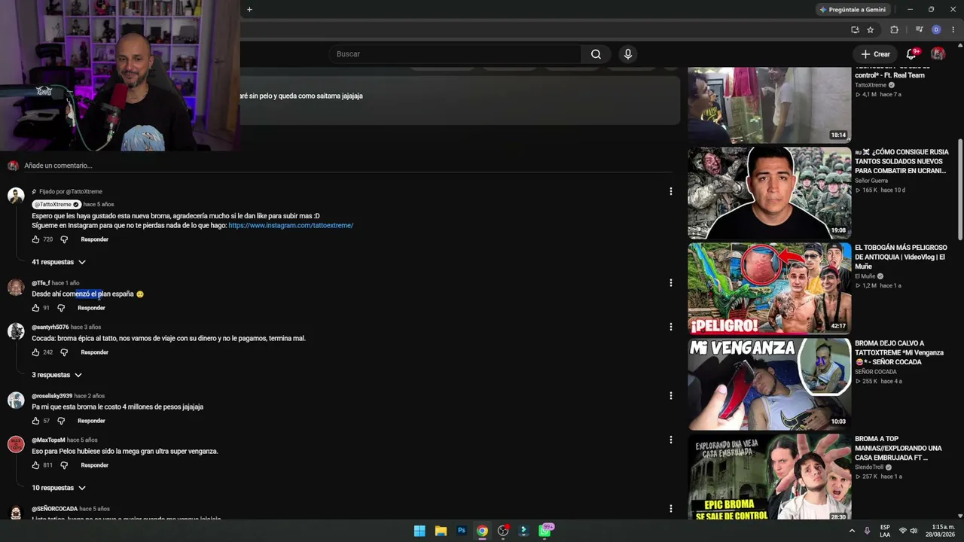The height and width of the screenshot is (542, 964).
Task: Dislike @Tfo_f's comment
Action: 61,308
